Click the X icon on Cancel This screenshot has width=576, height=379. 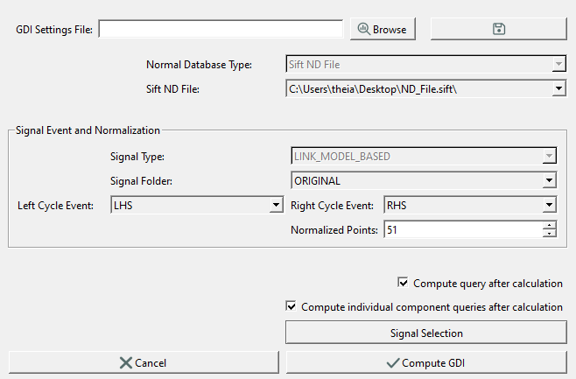[x=126, y=363]
